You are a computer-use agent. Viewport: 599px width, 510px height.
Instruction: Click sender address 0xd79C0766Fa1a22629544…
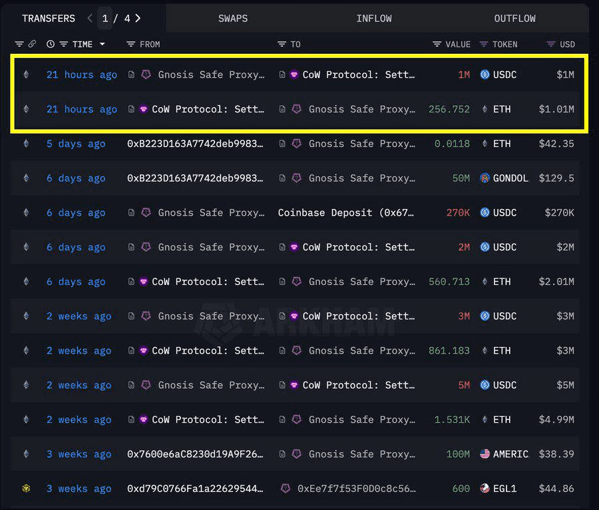coord(195,489)
